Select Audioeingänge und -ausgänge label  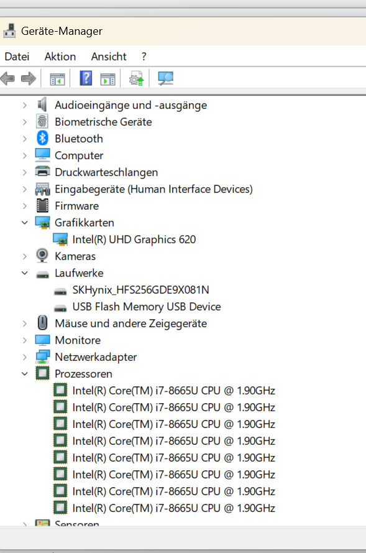(x=130, y=105)
